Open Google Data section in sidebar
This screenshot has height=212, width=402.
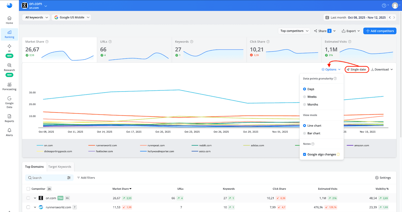point(9,102)
